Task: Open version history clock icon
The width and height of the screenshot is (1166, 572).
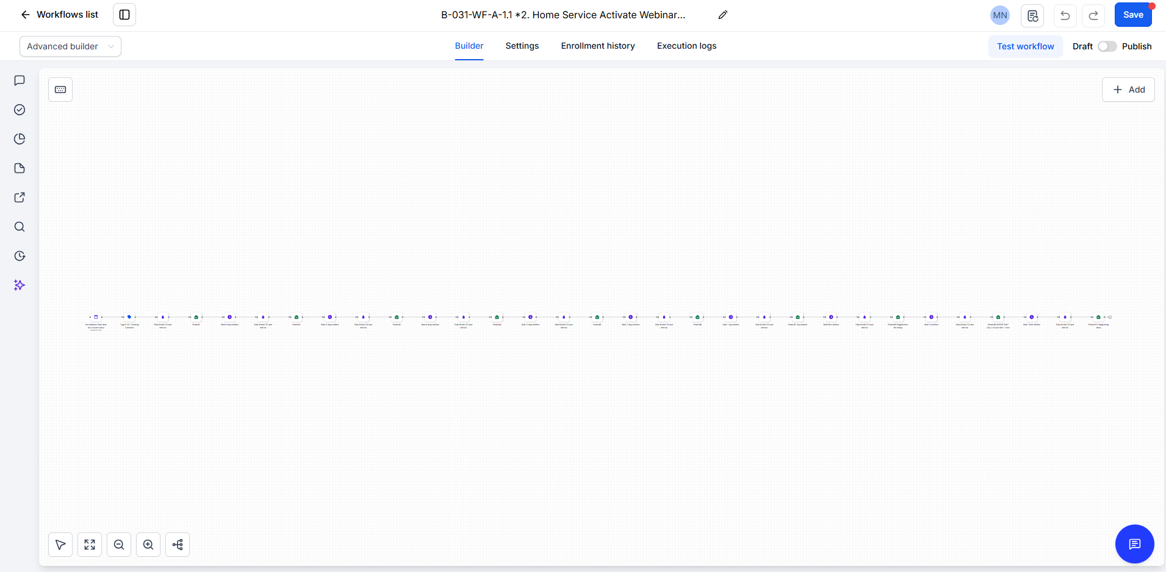Action: [x=20, y=256]
